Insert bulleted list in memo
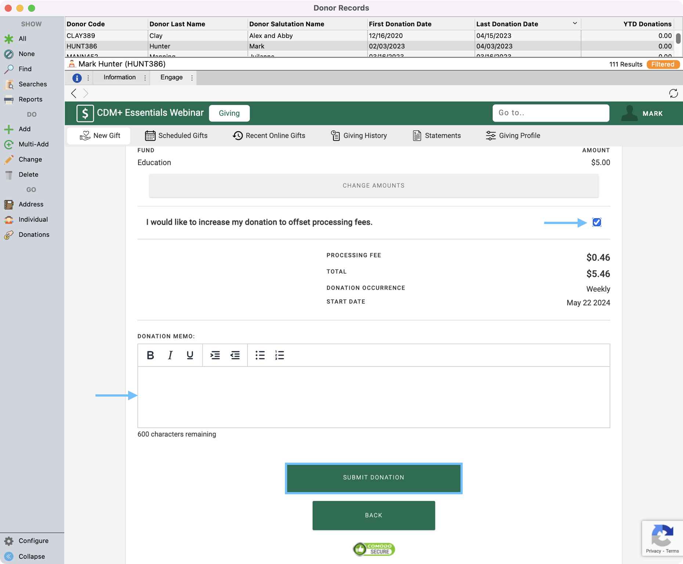 coord(260,355)
